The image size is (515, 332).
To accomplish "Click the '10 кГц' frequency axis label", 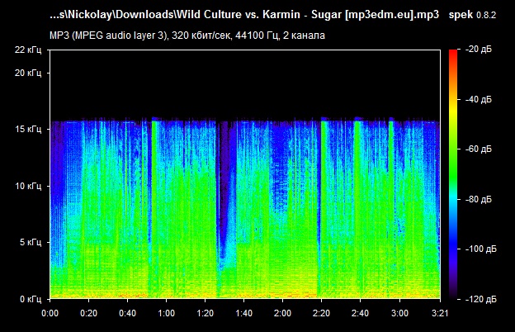I will click(28, 186).
